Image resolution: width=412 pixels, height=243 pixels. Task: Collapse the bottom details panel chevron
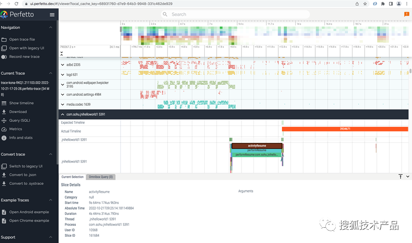[x=408, y=177]
